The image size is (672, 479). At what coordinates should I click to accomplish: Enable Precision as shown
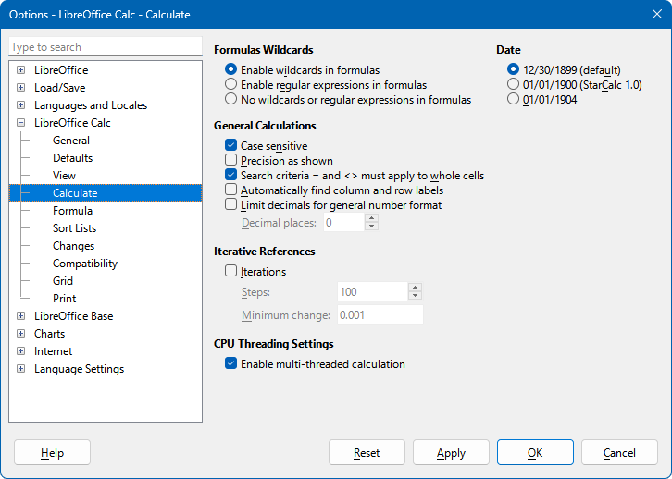click(231, 160)
